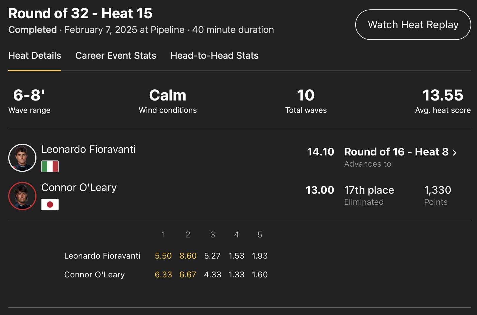The image size is (477, 315).
Task: Click Leonardo Fioravanti's profile avatar
Action: (22, 158)
